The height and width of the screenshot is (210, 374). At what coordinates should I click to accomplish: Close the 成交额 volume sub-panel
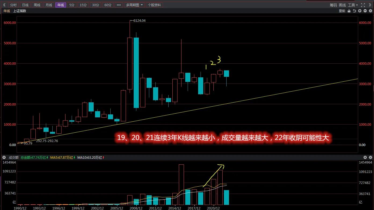pyautogui.click(x=365, y=157)
